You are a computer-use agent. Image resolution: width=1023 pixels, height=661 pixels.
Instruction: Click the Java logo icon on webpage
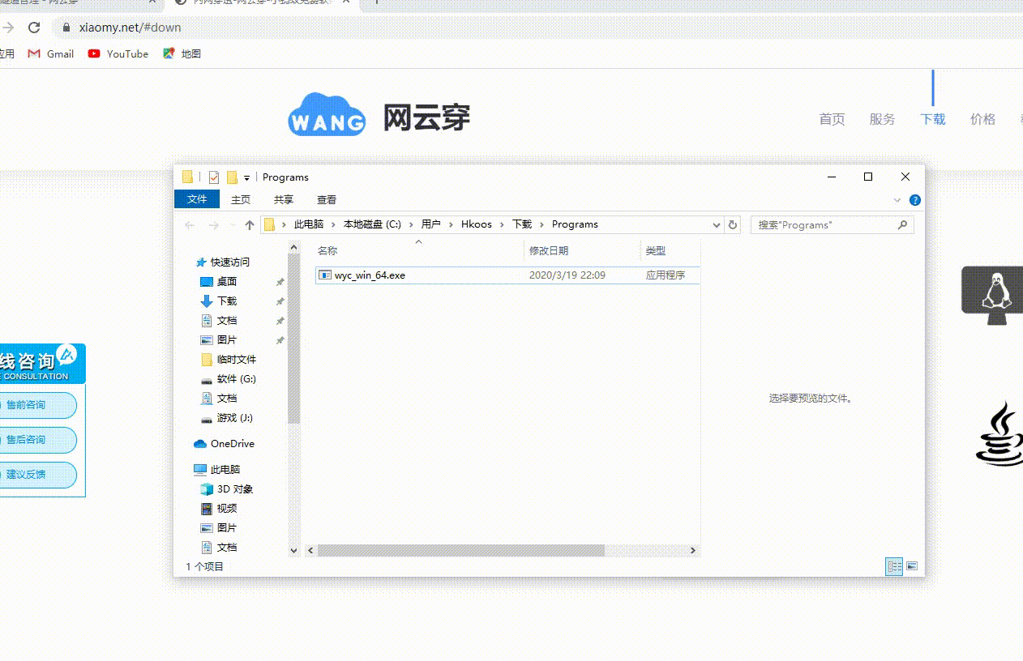click(1000, 435)
